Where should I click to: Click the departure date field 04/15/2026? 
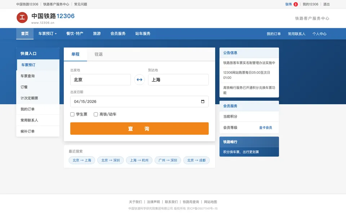(139, 102)
